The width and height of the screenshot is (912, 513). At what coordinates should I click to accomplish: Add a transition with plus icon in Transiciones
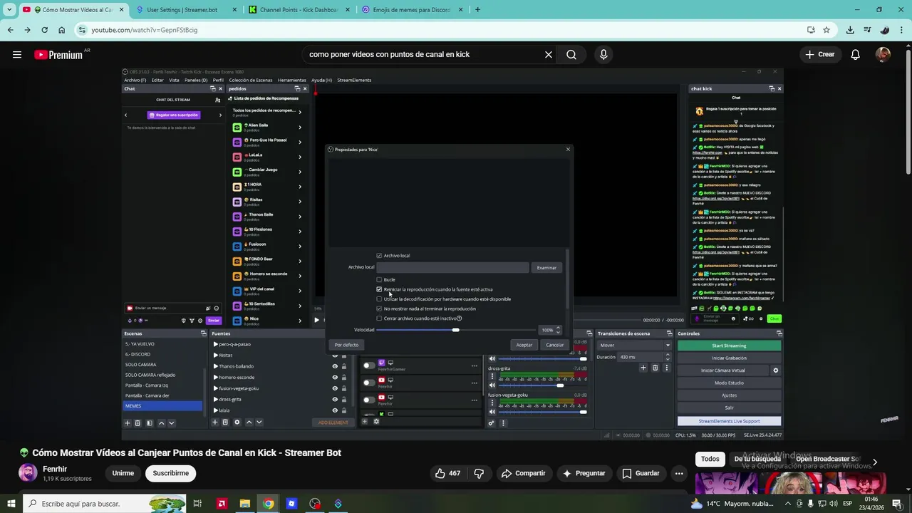(643, 368)
